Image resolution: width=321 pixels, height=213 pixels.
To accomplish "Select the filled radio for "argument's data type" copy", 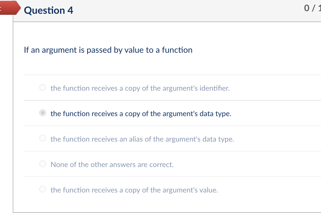I will [43, 113].
